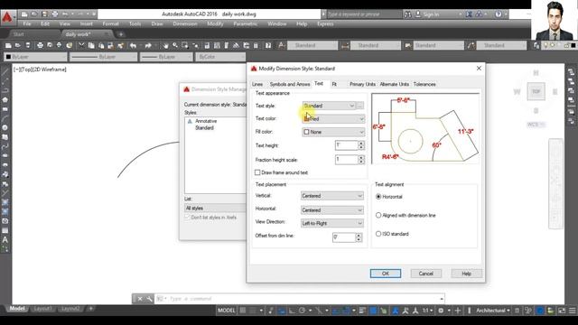Open the Fill color dropdown
The width and height of the screenshot is (578, 325).
click(x=333, y=132)
